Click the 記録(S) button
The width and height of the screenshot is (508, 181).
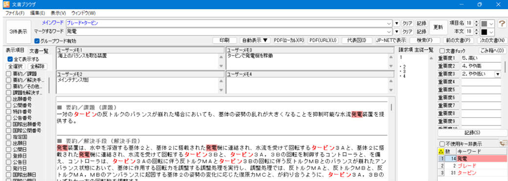pyautogui.click(x=472, y=132)
